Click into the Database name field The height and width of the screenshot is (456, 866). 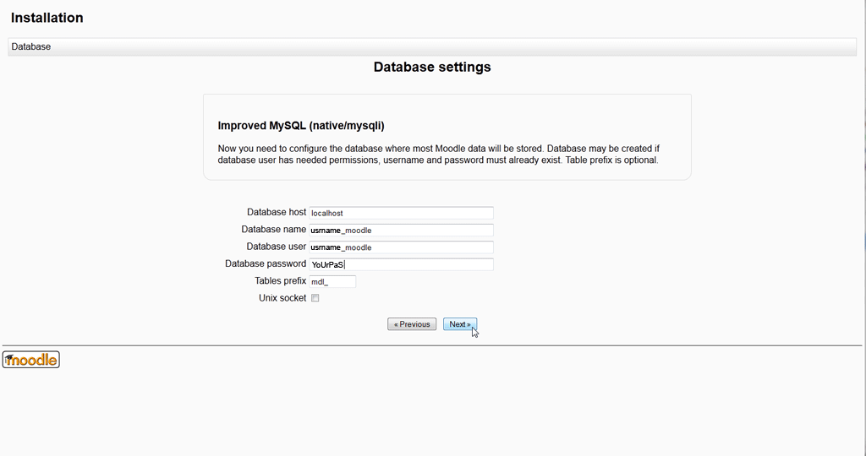point(401,230)
